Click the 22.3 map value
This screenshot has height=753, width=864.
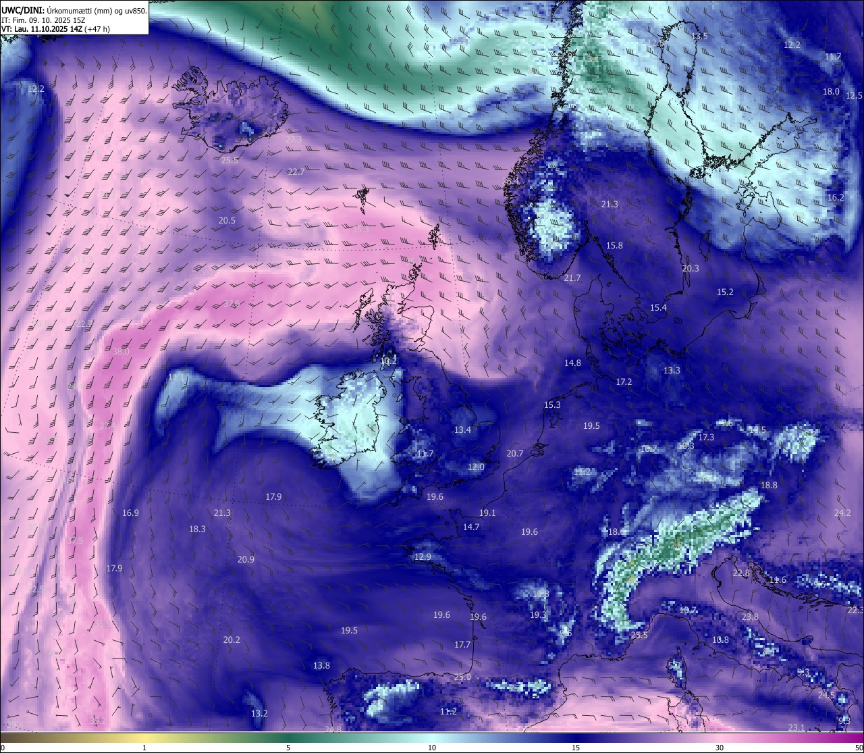855,611
